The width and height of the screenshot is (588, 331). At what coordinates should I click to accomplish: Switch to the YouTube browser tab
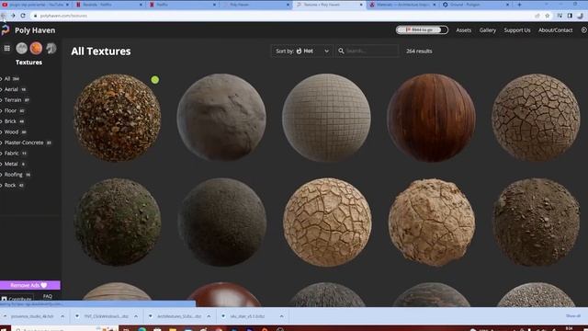36,5
